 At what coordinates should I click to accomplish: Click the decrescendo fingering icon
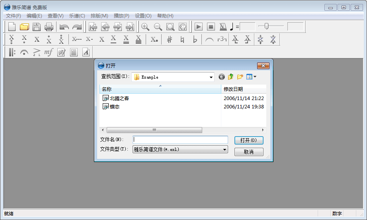coord(37,52)
